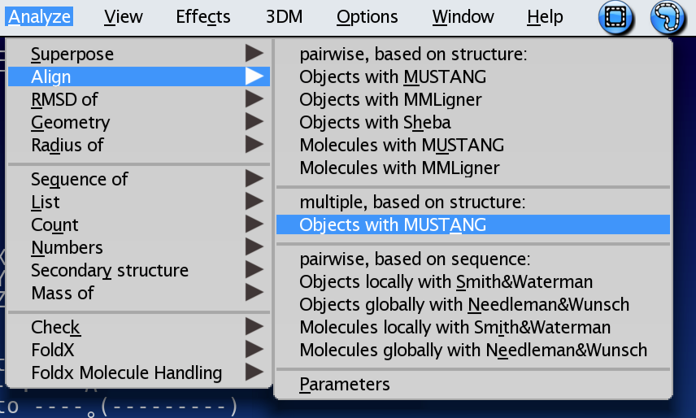
Task: Open alignment Parameters entry
Action: pos(345,384)
